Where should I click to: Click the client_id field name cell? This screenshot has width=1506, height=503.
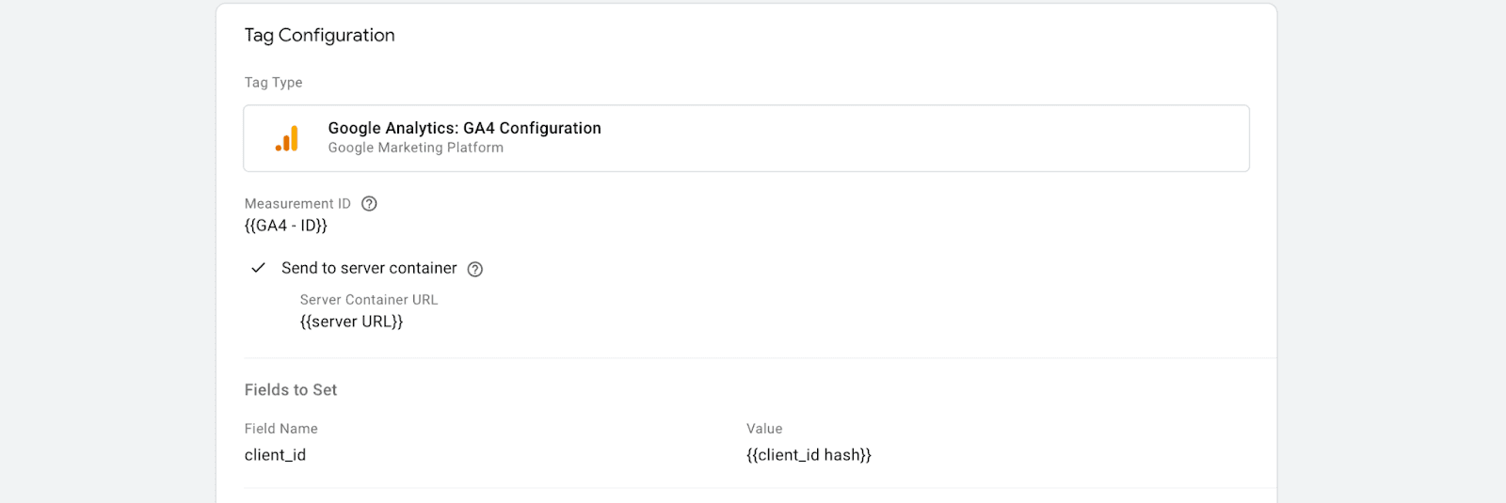275,455
